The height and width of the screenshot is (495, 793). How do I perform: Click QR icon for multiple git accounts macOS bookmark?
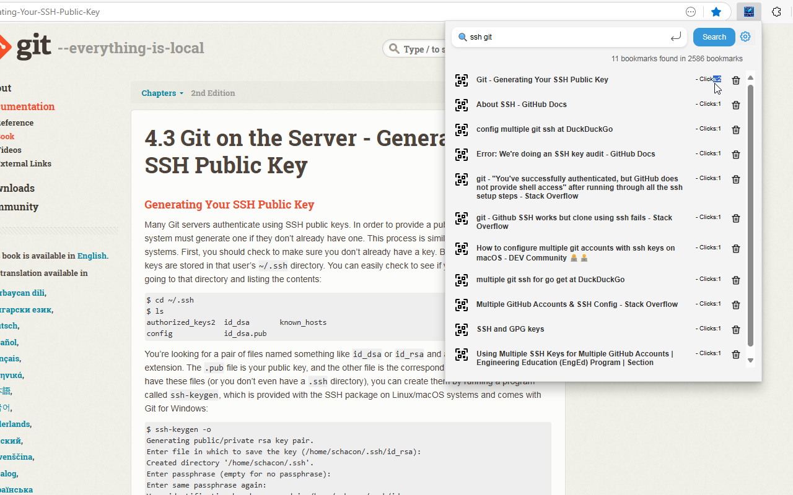462,249
